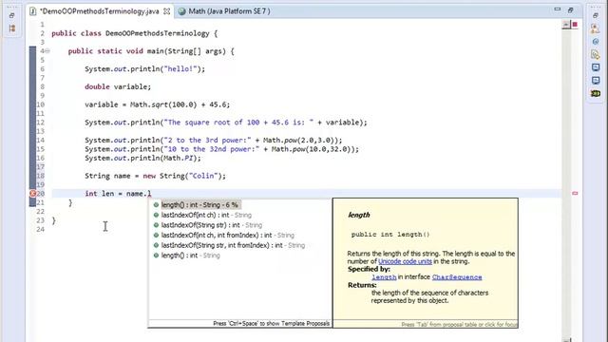The height and width of the screenshot is (342, 608).
Task: Open the lower monitor-shaped Console icon
Action: 596,80
